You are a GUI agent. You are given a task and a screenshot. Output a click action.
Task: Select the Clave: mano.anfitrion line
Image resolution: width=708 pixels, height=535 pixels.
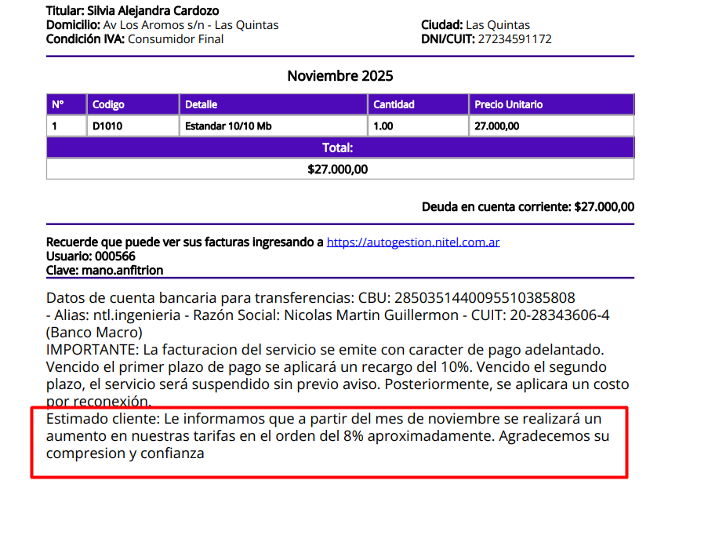tap(104, 271)
